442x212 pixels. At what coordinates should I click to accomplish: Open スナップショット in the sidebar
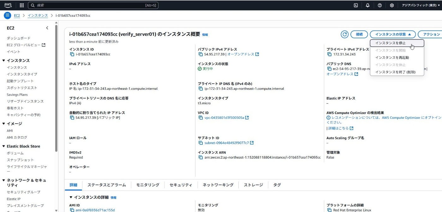20,160
